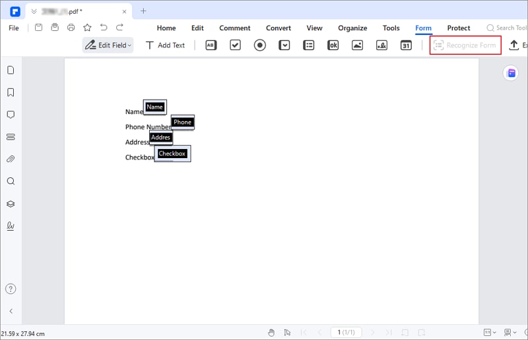Switch to the View tab
528x340 pixels.
tap(315, 28)
